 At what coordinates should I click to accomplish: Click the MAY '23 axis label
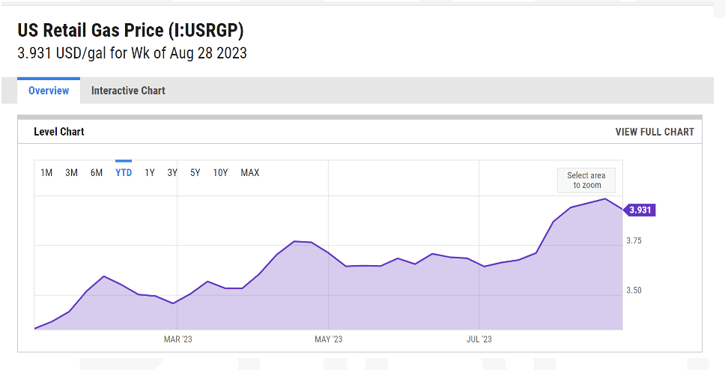click(329, 339)
